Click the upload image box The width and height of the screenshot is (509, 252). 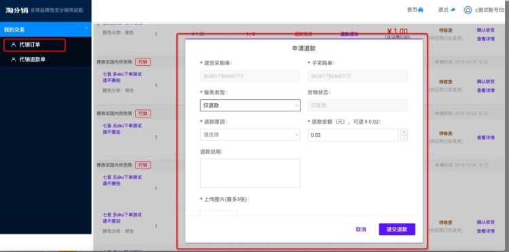(219, 213)
